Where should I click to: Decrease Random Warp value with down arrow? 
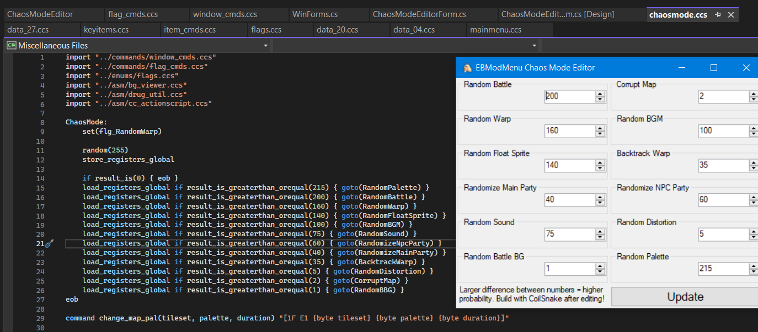pos(600,133)
